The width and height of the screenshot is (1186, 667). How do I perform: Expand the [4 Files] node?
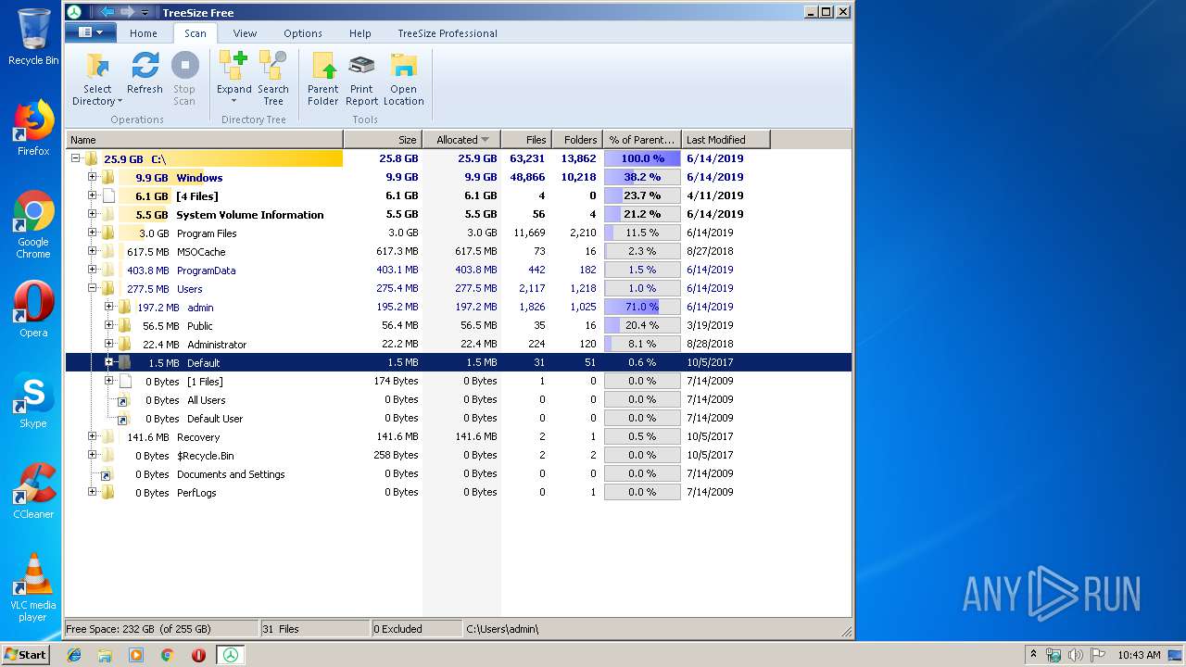pyautogui.click(x=92, y=195)
